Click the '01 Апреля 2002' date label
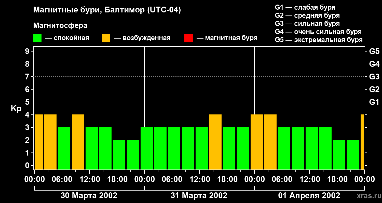The height and width of the screenshot is (203, 382). pyautogui.click(x=309, y=195)
